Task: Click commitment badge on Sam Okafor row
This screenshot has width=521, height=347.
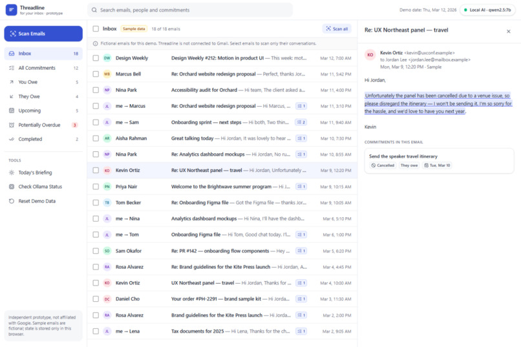Action: (x=301, y=251)
